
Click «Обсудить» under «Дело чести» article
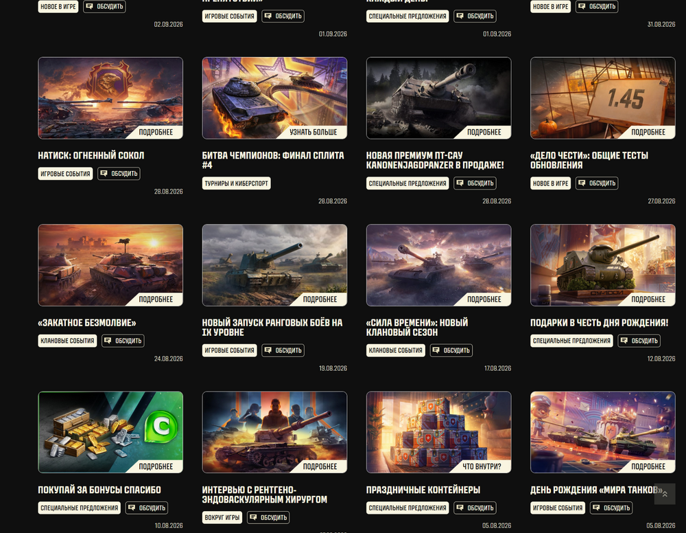point(597,183)
